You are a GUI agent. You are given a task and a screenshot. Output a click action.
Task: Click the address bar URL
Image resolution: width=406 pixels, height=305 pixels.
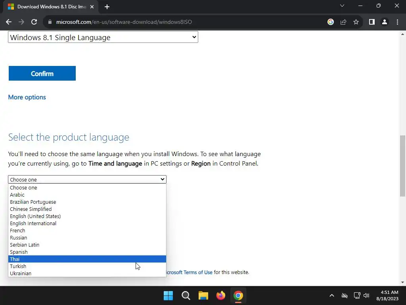(x=124, y=22)
